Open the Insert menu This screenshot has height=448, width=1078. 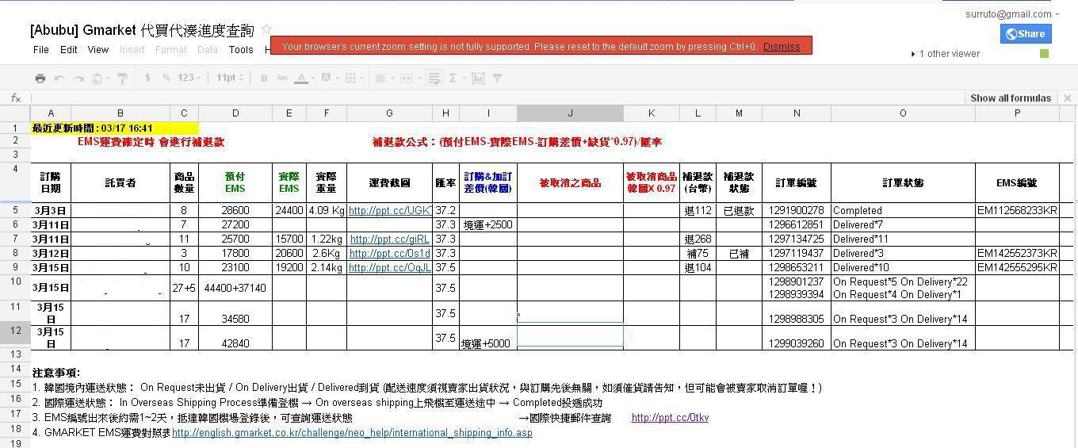pos(132,49)
